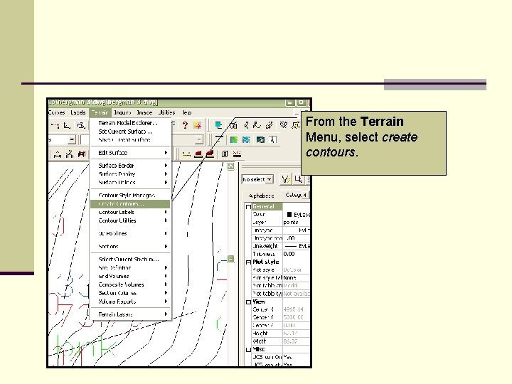Viewport: 512px width, 384px height.
Task: Collapse the Misc category in Properties
Action: 248,349
